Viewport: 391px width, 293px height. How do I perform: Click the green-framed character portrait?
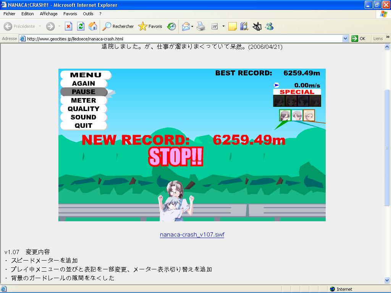(285, 116)
